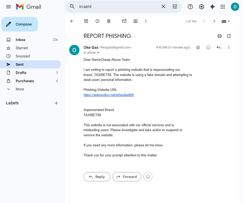
Task: Add emoji reaction in message header
Action: click(208, 47)
